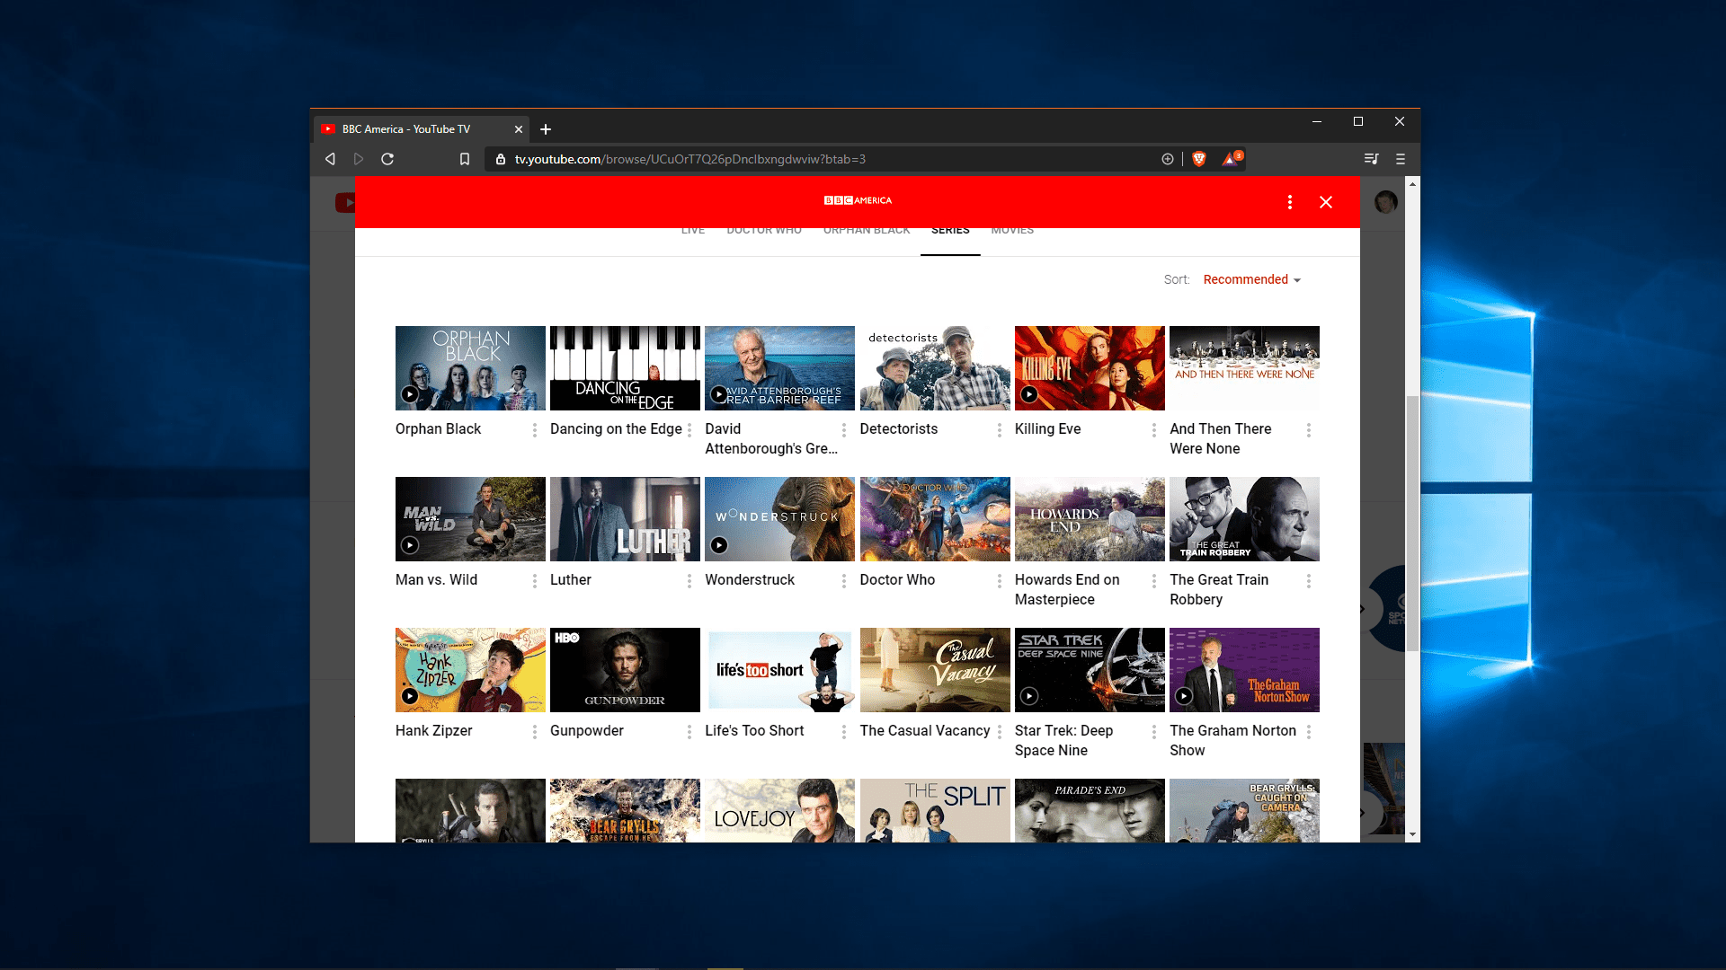This screenshot has height=970, width=1726.
Task: Open the Brave Rewards icon
Action: pos(1231,159)
